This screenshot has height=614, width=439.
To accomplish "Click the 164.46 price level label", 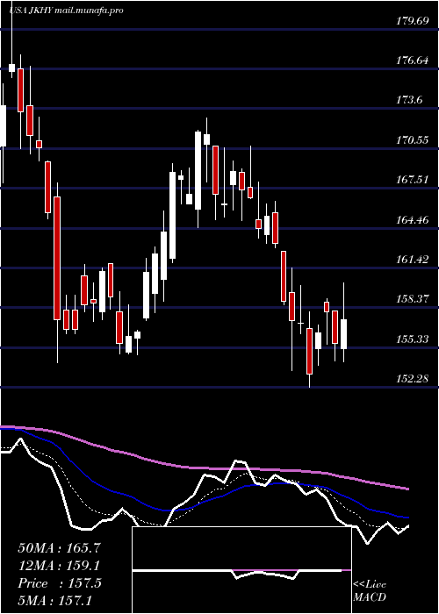I will (x=413, y=219).
